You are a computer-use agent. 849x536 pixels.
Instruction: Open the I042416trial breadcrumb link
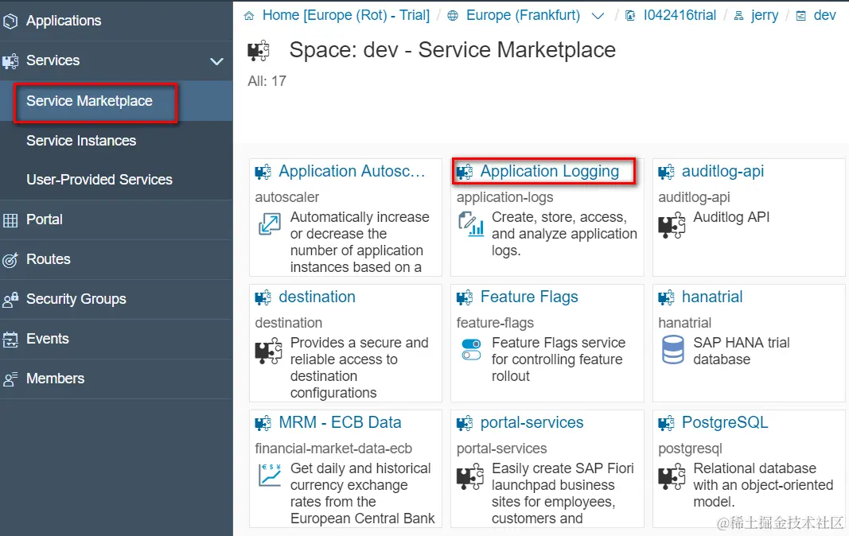coord(680,15)
